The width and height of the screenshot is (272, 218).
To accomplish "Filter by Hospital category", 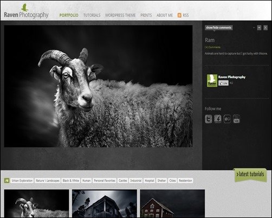I will coord(150,181).
